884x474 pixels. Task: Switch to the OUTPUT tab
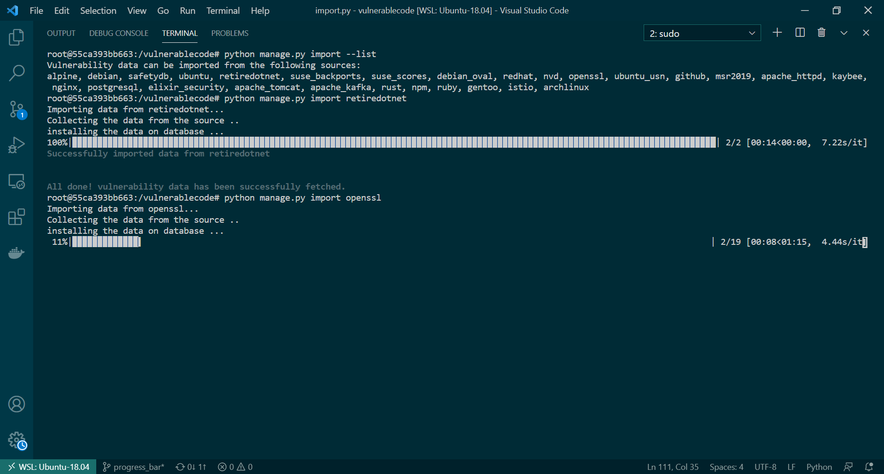pos(61,33)
